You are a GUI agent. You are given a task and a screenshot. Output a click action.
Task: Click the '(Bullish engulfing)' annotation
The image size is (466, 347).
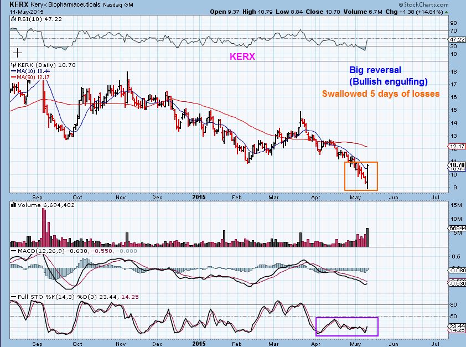pos(389,82)
